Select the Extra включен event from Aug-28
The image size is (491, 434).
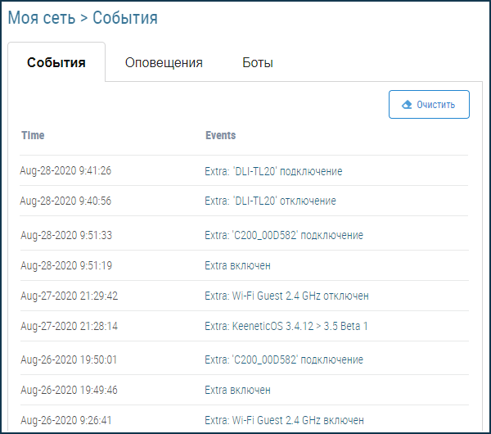click(x=237, y=265)
